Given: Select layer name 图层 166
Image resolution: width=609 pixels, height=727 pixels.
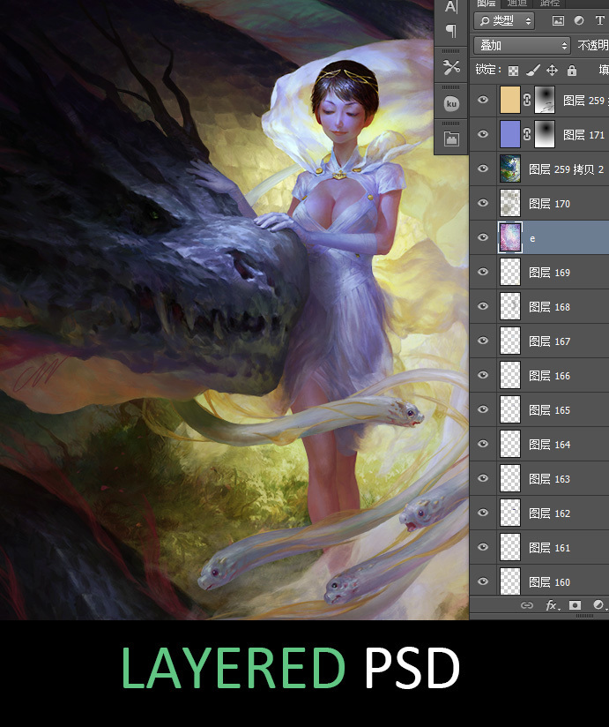Looking at the screenshot, I should point(549,376).
